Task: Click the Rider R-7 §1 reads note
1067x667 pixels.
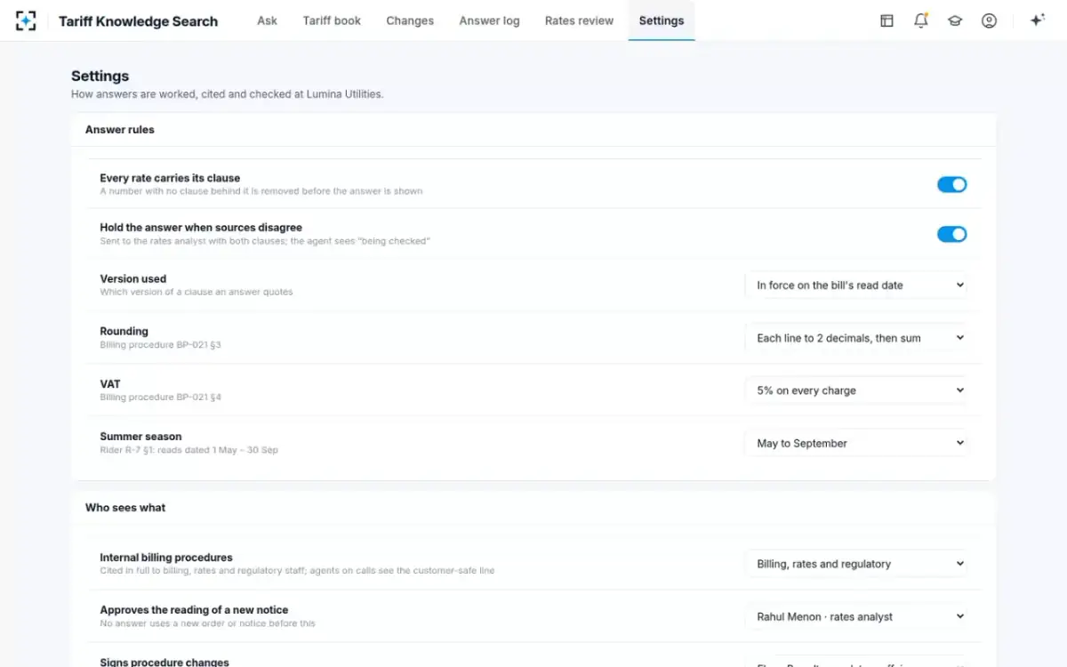Action: 189,450
